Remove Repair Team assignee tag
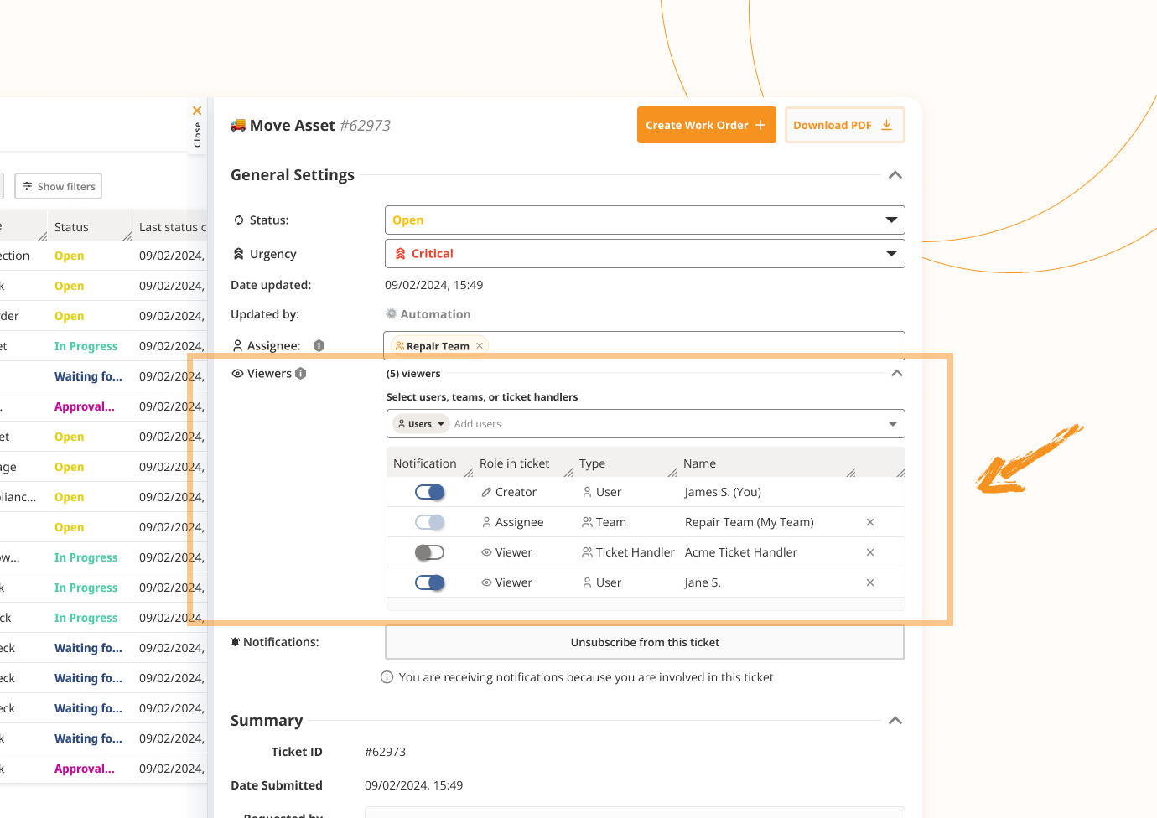 pyautogui.click(x=480, y=346)
